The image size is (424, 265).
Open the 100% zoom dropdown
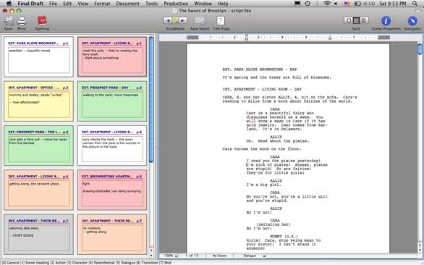pyautogui.click(x=170, y=256)
